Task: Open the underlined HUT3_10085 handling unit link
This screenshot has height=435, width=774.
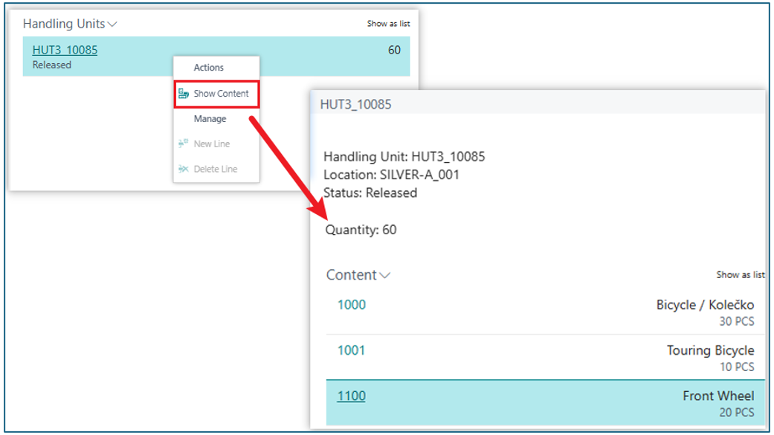Action: click(x=65, y=50)
